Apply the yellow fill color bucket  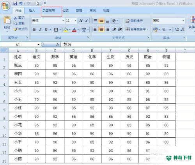pos(66,30)
